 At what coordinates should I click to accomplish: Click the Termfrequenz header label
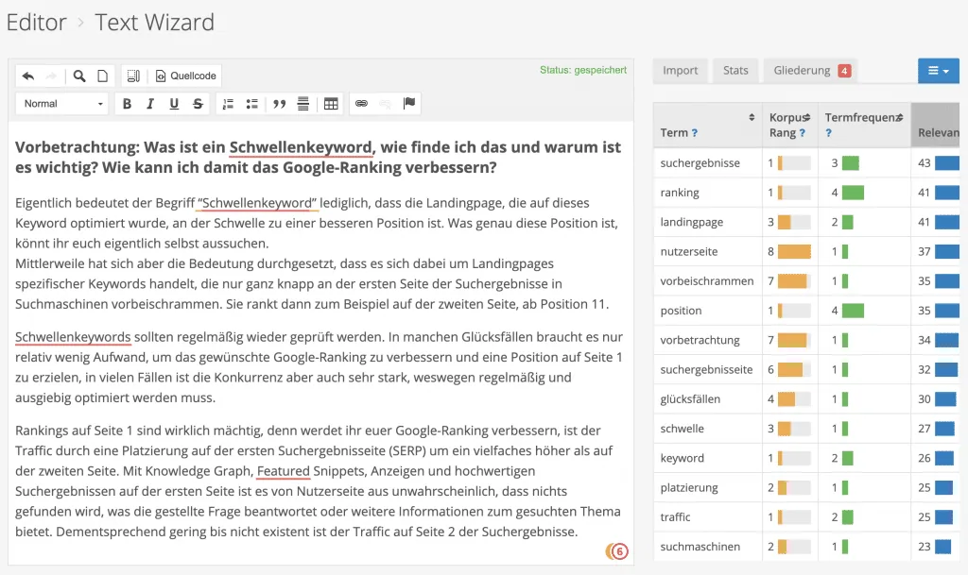coord(860,117)
